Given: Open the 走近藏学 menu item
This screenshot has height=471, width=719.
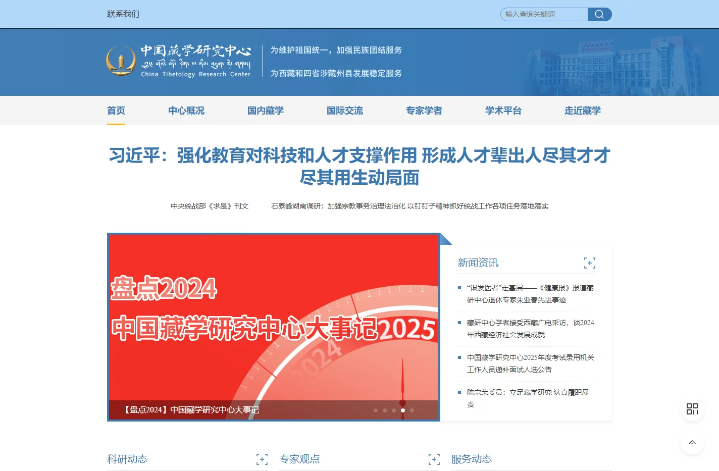Looking at the screenshot, I should click(x=583, y=111).
